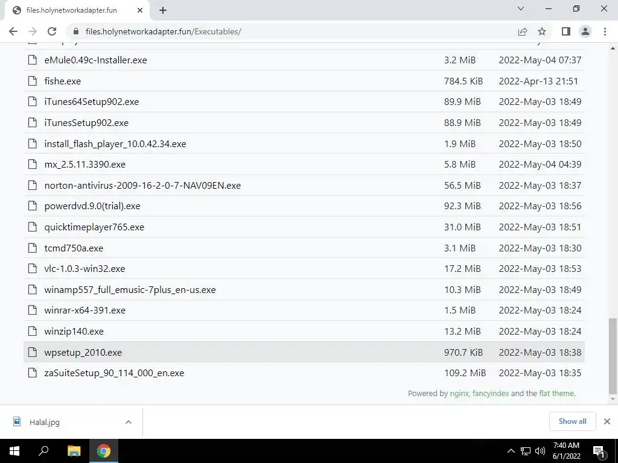Click file icon beside vlc-1.0.3-win32.exe

pos(33,268)
